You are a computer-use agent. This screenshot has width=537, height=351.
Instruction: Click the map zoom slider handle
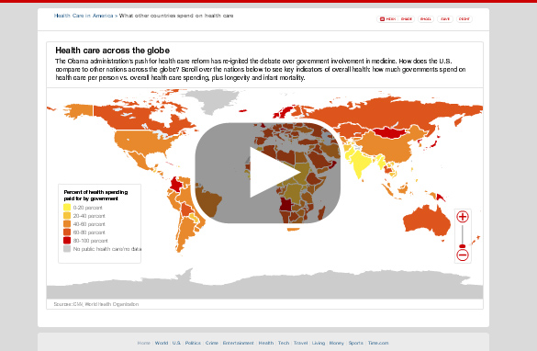463,245
